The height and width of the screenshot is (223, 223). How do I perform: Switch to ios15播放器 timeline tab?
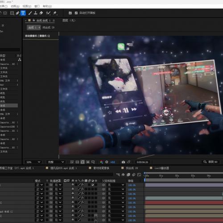click(161, 168)
